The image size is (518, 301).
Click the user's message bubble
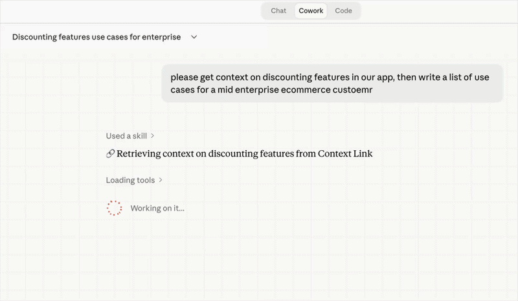point(332,84)
